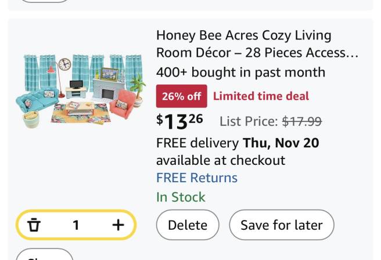Viewport: 381px width, 260px height.
Task: Select the Limited time deal label
Action: tap(261, 96)
